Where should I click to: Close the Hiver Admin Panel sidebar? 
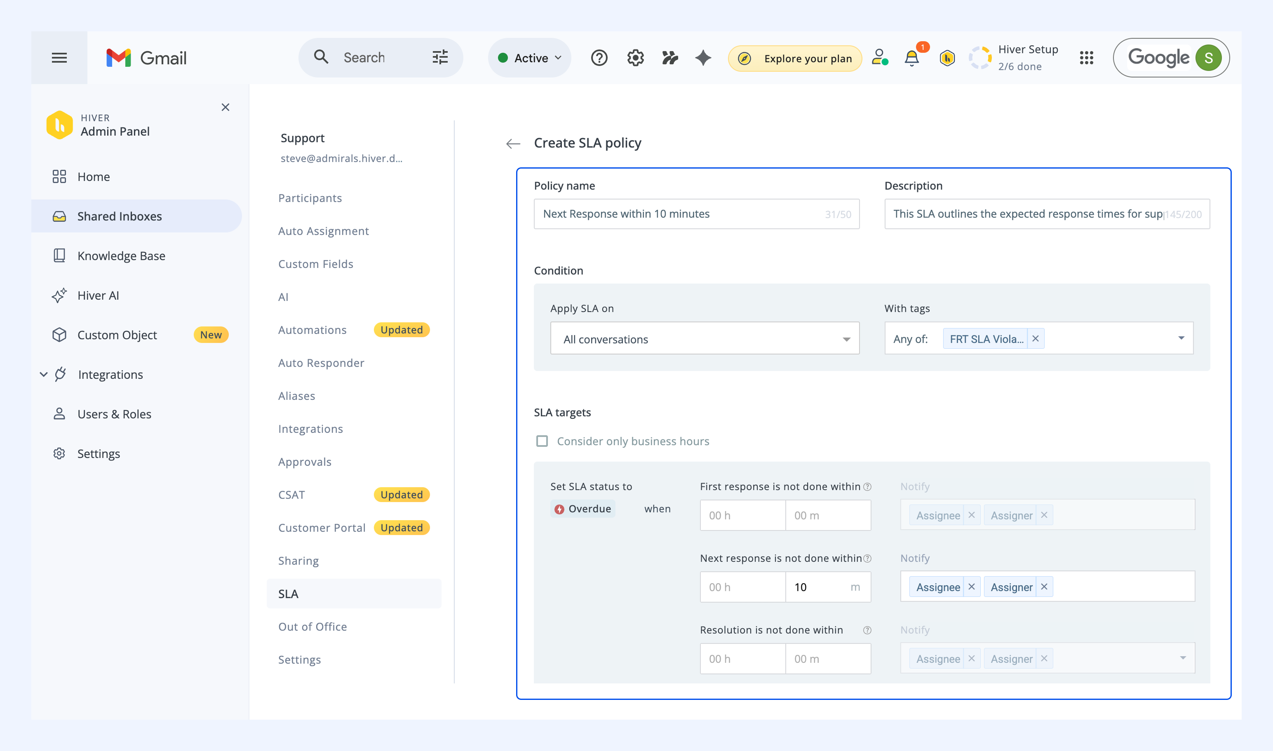click(225, 107)
